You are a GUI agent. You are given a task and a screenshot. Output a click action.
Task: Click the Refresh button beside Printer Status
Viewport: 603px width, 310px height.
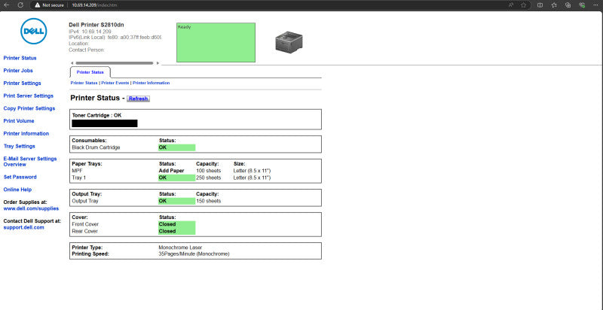pyautogui.click(x=138, y=99)
